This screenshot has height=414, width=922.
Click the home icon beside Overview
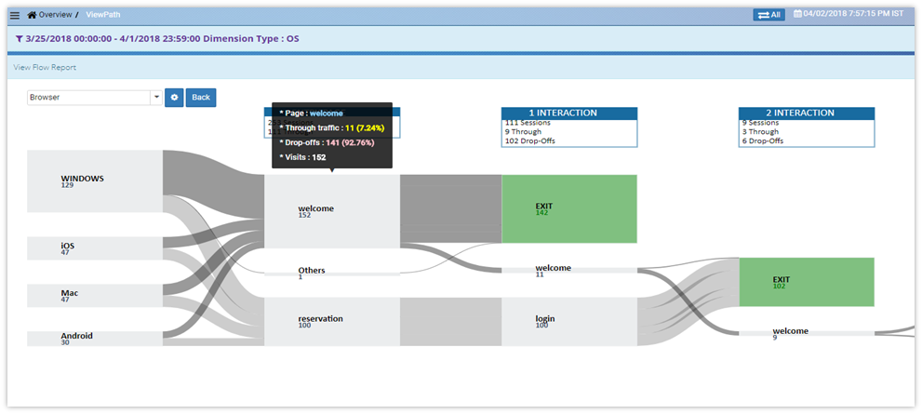[x=33, y=15]
